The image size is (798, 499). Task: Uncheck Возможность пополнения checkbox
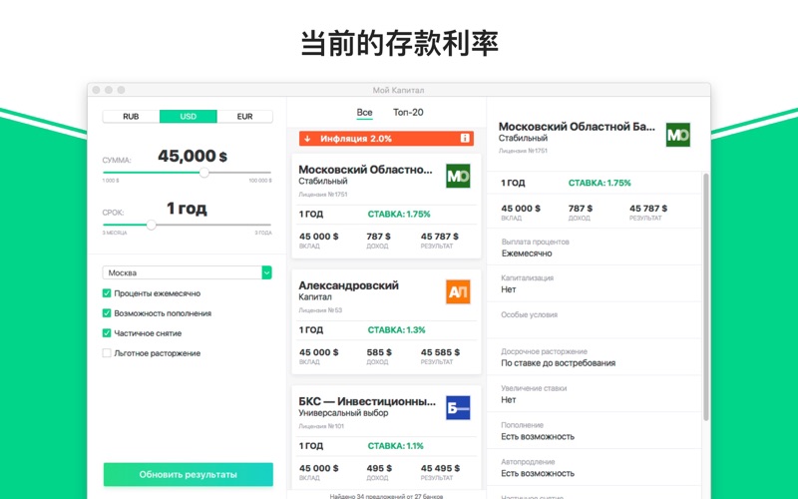pyautogui.click(x=107, y=313)
